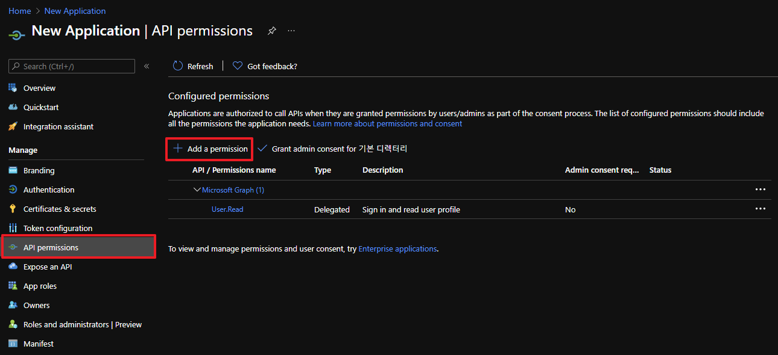
Task: Open the Enterprise applications link
Action: coord(397,248)
